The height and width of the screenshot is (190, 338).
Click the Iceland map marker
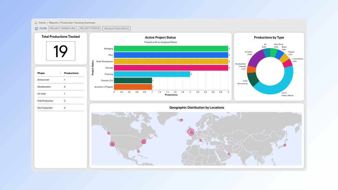(x=181, y=120)
